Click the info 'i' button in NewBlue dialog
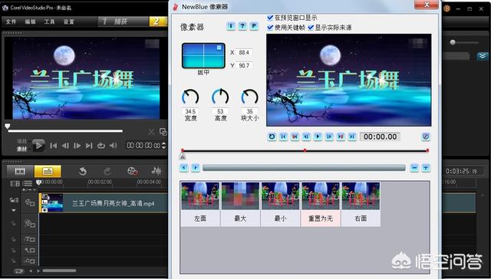 click(231, 26)
